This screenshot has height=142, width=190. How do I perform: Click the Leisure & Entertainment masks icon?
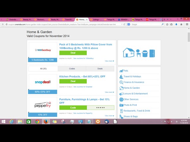click(121, 94)
